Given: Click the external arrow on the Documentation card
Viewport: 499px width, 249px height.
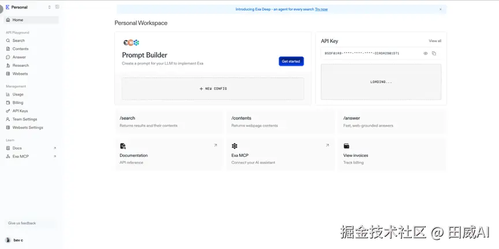Looking at the screenshot, I should tap(215, 145).
